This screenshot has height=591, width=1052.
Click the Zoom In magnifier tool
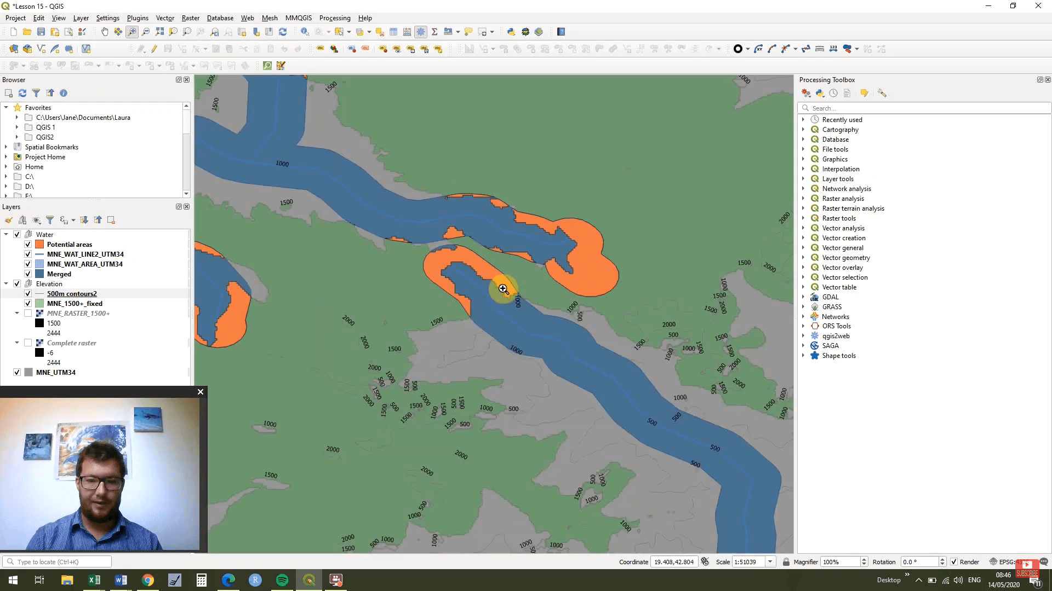132,32
